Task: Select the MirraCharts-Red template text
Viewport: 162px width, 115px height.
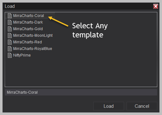Action: [x=27, y=42]
